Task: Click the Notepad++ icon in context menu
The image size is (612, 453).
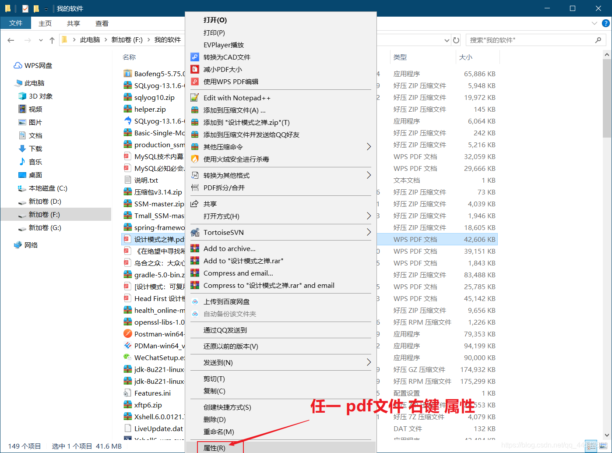Action: pyautogui.click(x=195, y=98)
